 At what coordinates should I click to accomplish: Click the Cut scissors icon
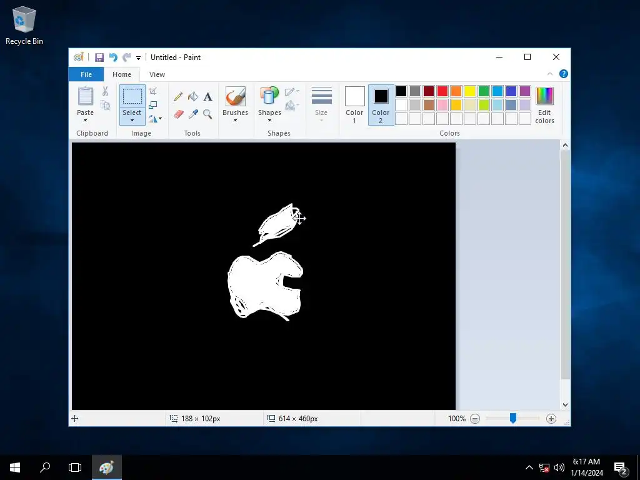[105, 91]
